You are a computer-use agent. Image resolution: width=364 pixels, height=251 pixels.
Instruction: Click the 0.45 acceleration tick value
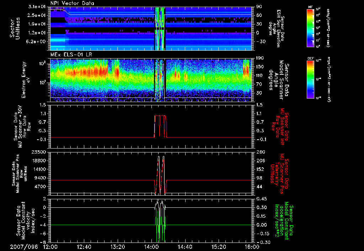tap(261, 199)
